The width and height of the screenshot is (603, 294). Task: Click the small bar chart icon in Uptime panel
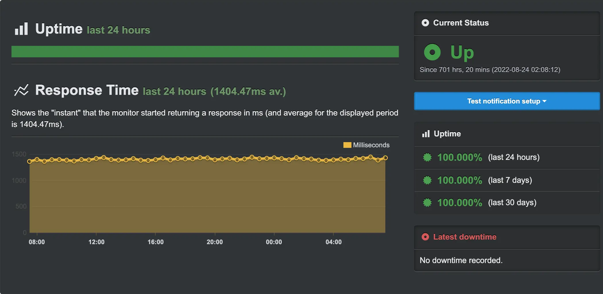pyautogui.click(x=426, y=134)
